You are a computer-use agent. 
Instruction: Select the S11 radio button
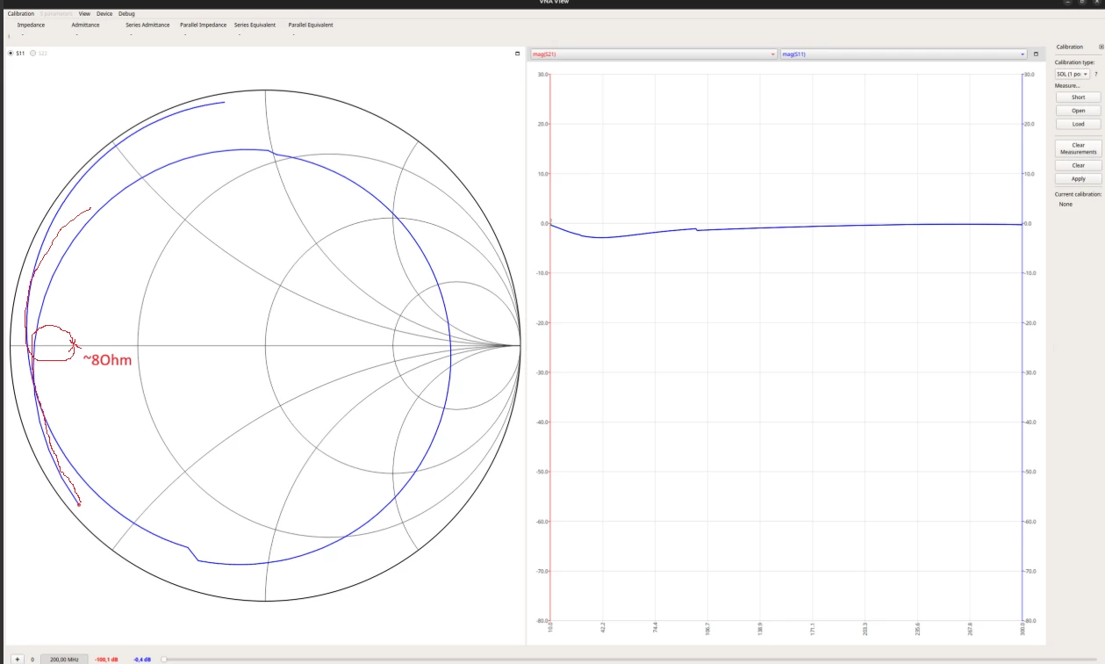(x=11, y=54)
